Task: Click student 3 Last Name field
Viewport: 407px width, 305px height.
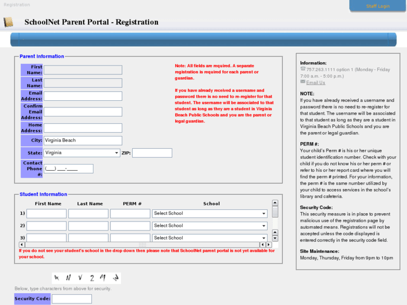Action: point(88,238)
